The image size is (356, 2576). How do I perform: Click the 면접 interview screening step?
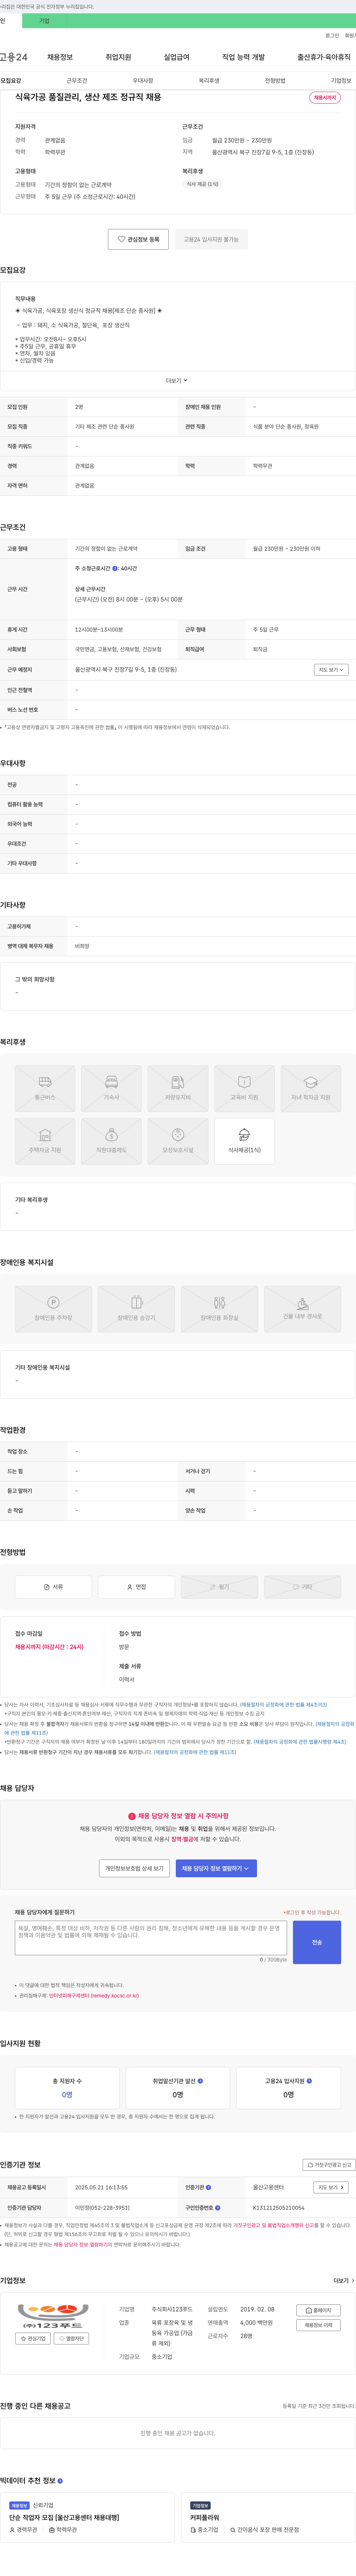pyautogui.click(x=136, y=1587)
